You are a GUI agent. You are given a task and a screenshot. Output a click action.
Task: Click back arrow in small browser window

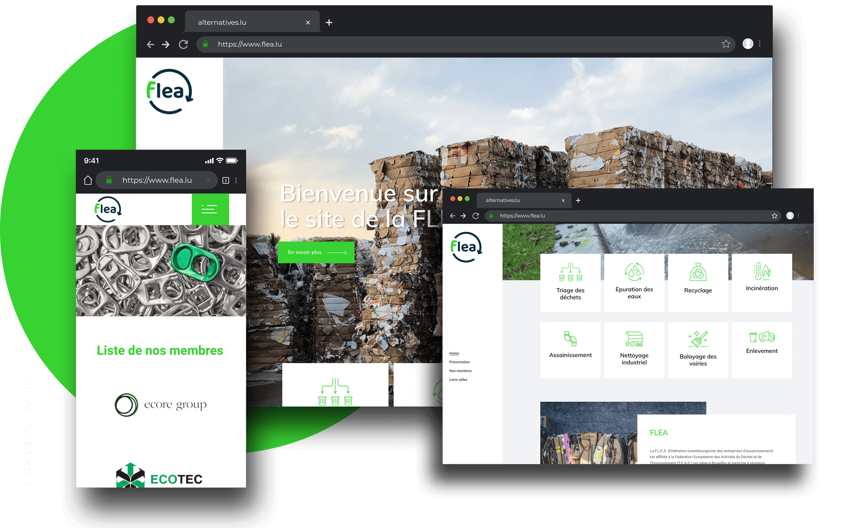(452, 216)
